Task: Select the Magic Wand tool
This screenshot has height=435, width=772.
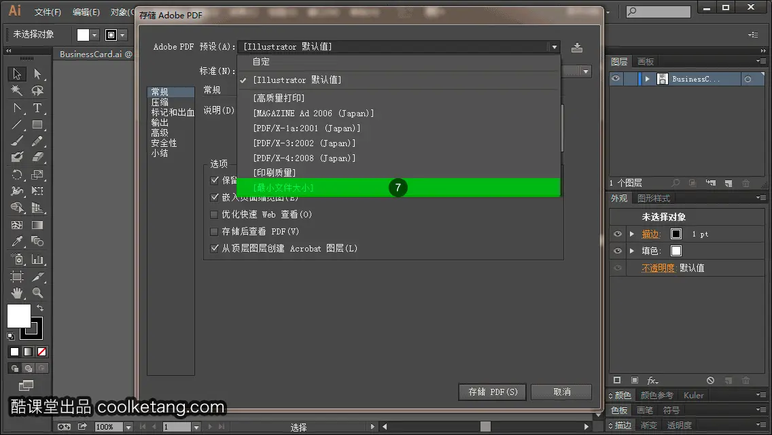Action: tap(17, 90)
